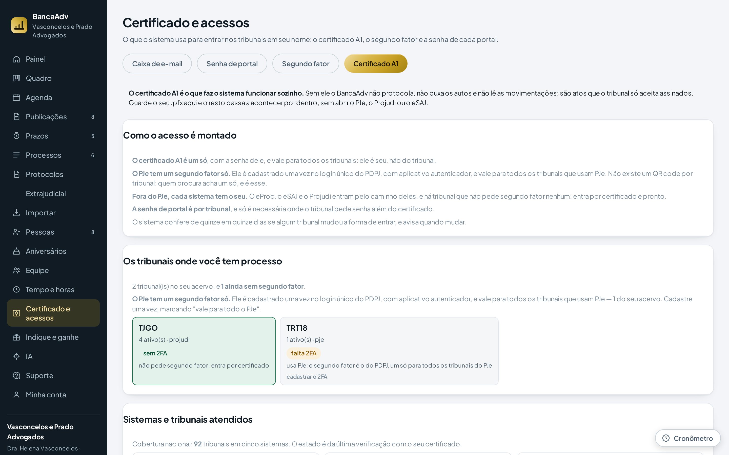Click the sem 2FA badge

pyautogui.click(x=155, y=353)
